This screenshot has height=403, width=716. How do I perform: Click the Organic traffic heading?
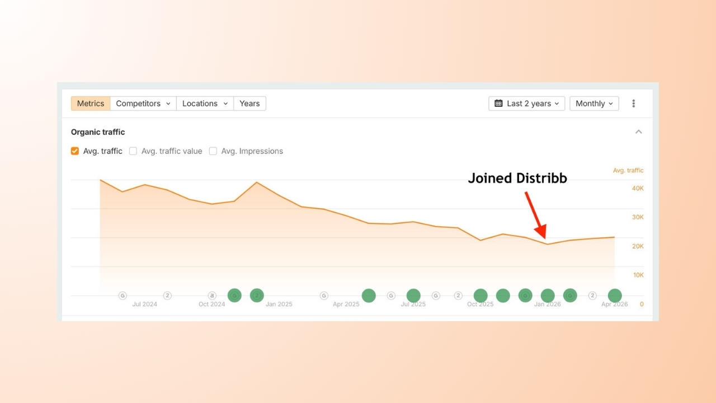(x=98, y=132)
